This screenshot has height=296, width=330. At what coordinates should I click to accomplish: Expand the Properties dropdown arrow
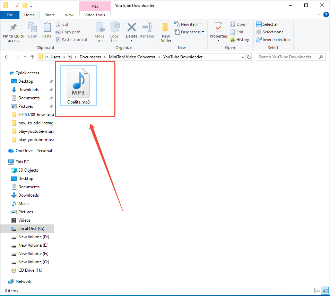pos(218,41)
